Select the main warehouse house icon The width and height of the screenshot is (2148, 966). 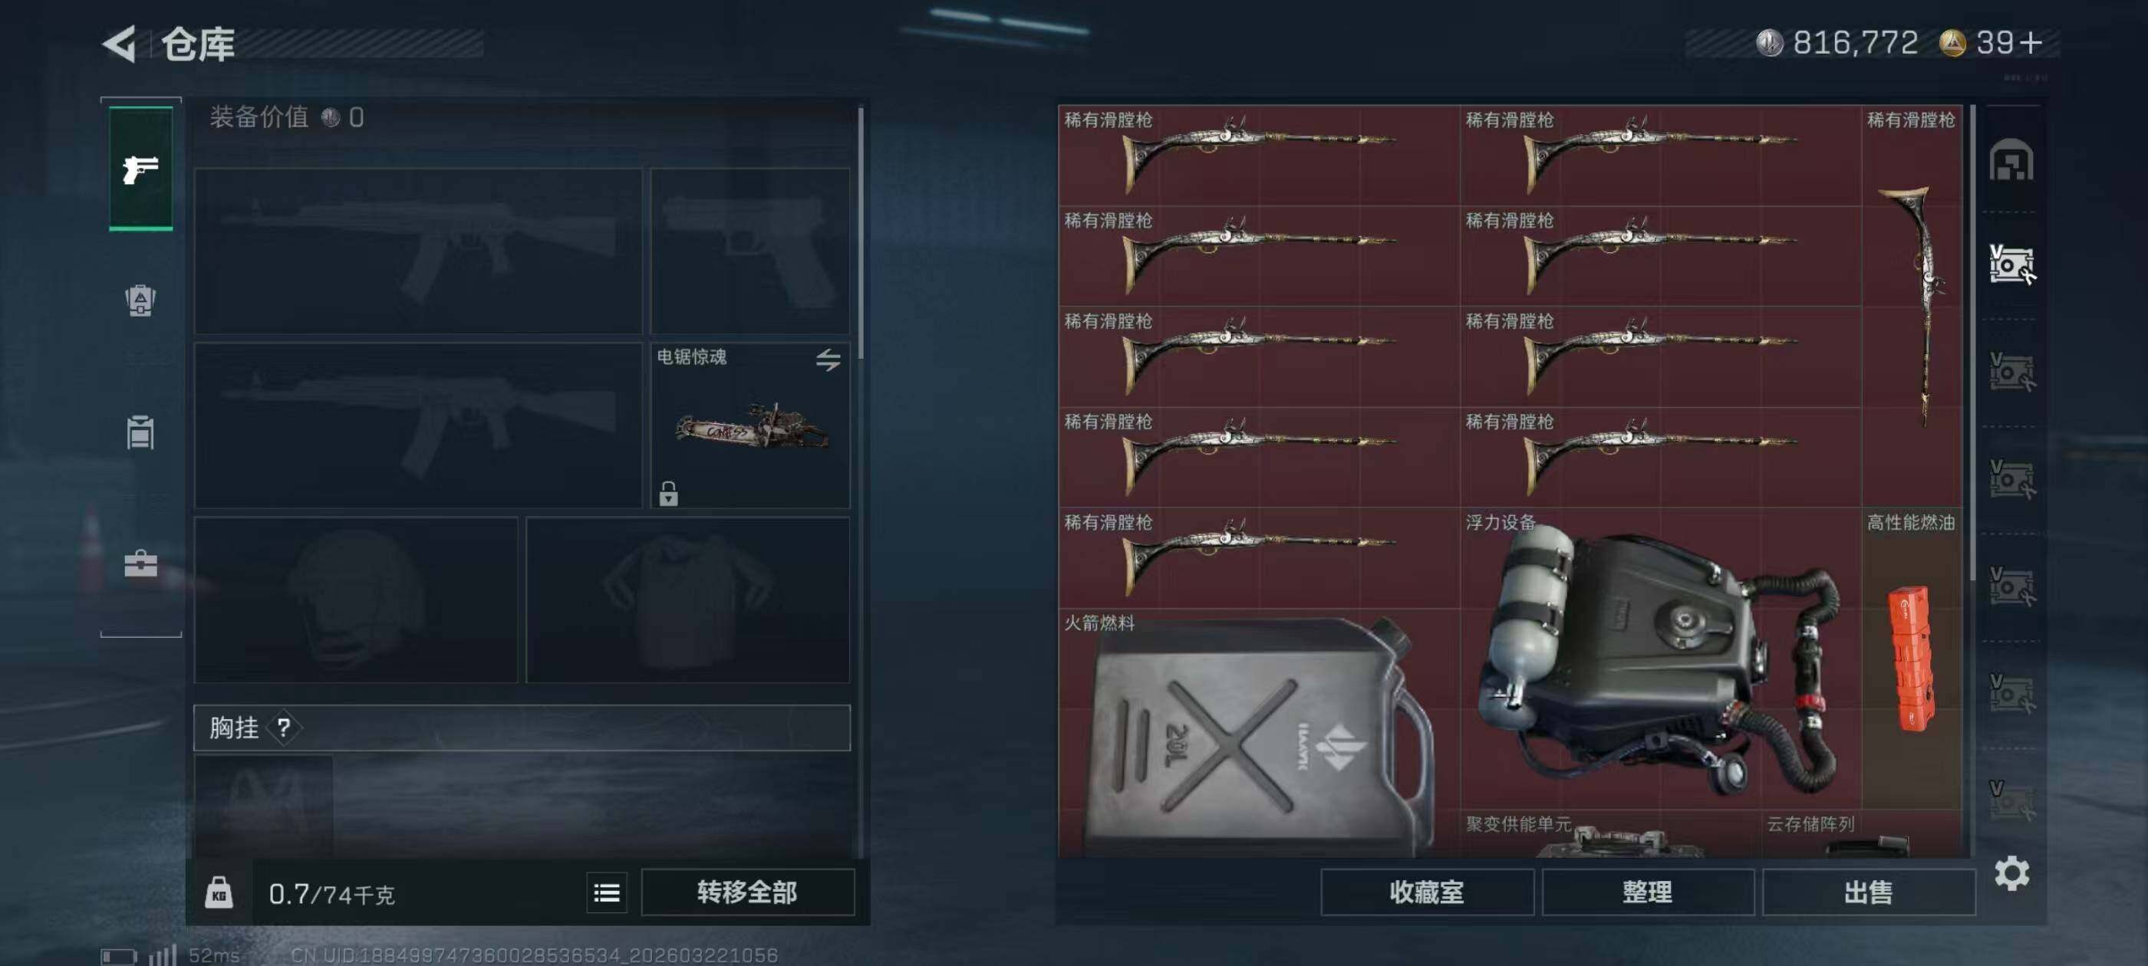tap(2011, 160)
